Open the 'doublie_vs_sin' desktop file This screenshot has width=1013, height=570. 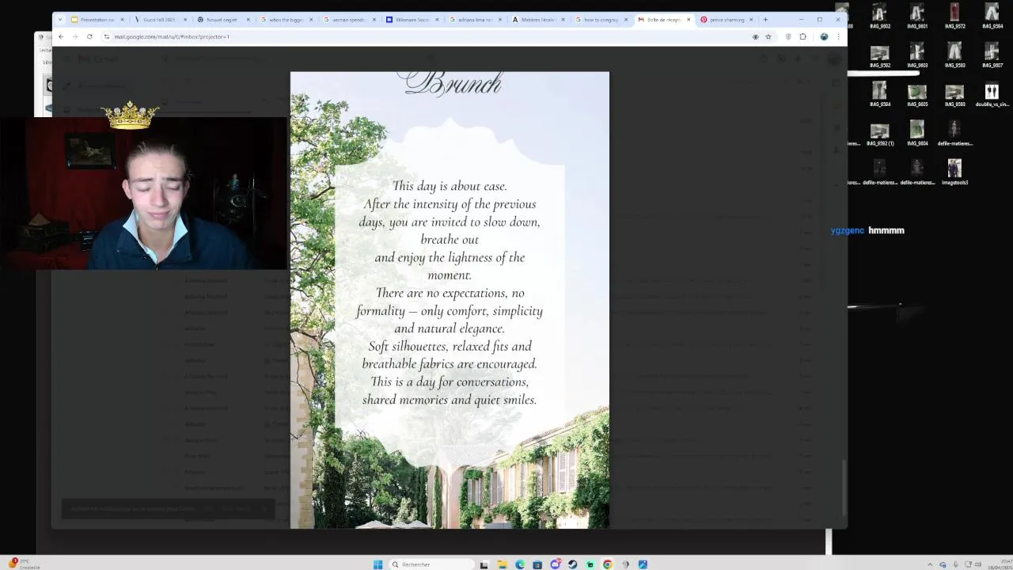[992, 95]
